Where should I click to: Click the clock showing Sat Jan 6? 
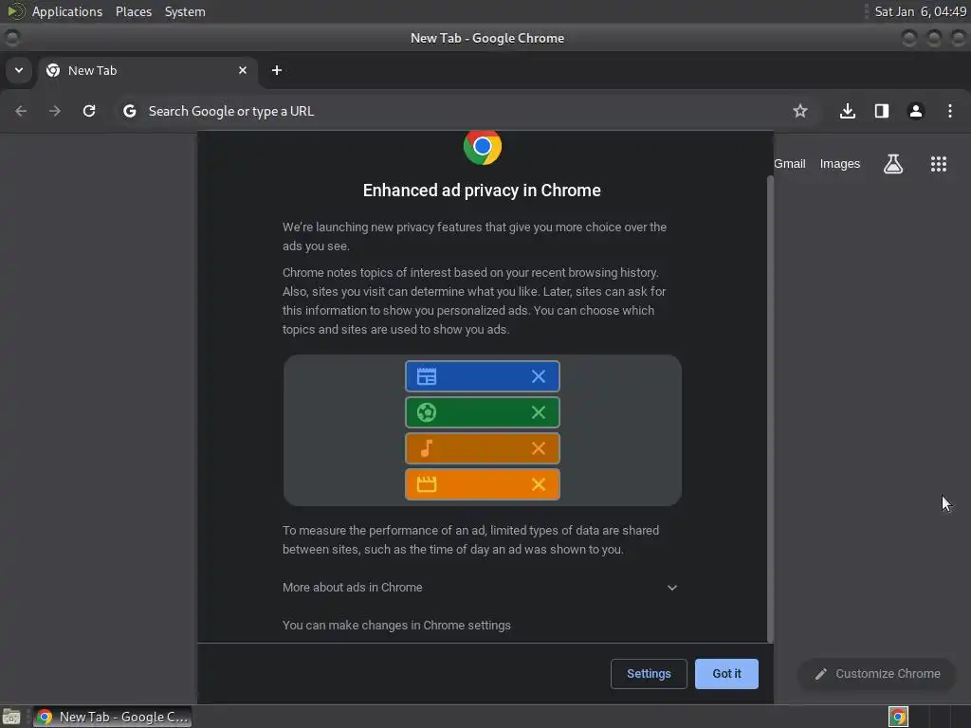point(920,11)
